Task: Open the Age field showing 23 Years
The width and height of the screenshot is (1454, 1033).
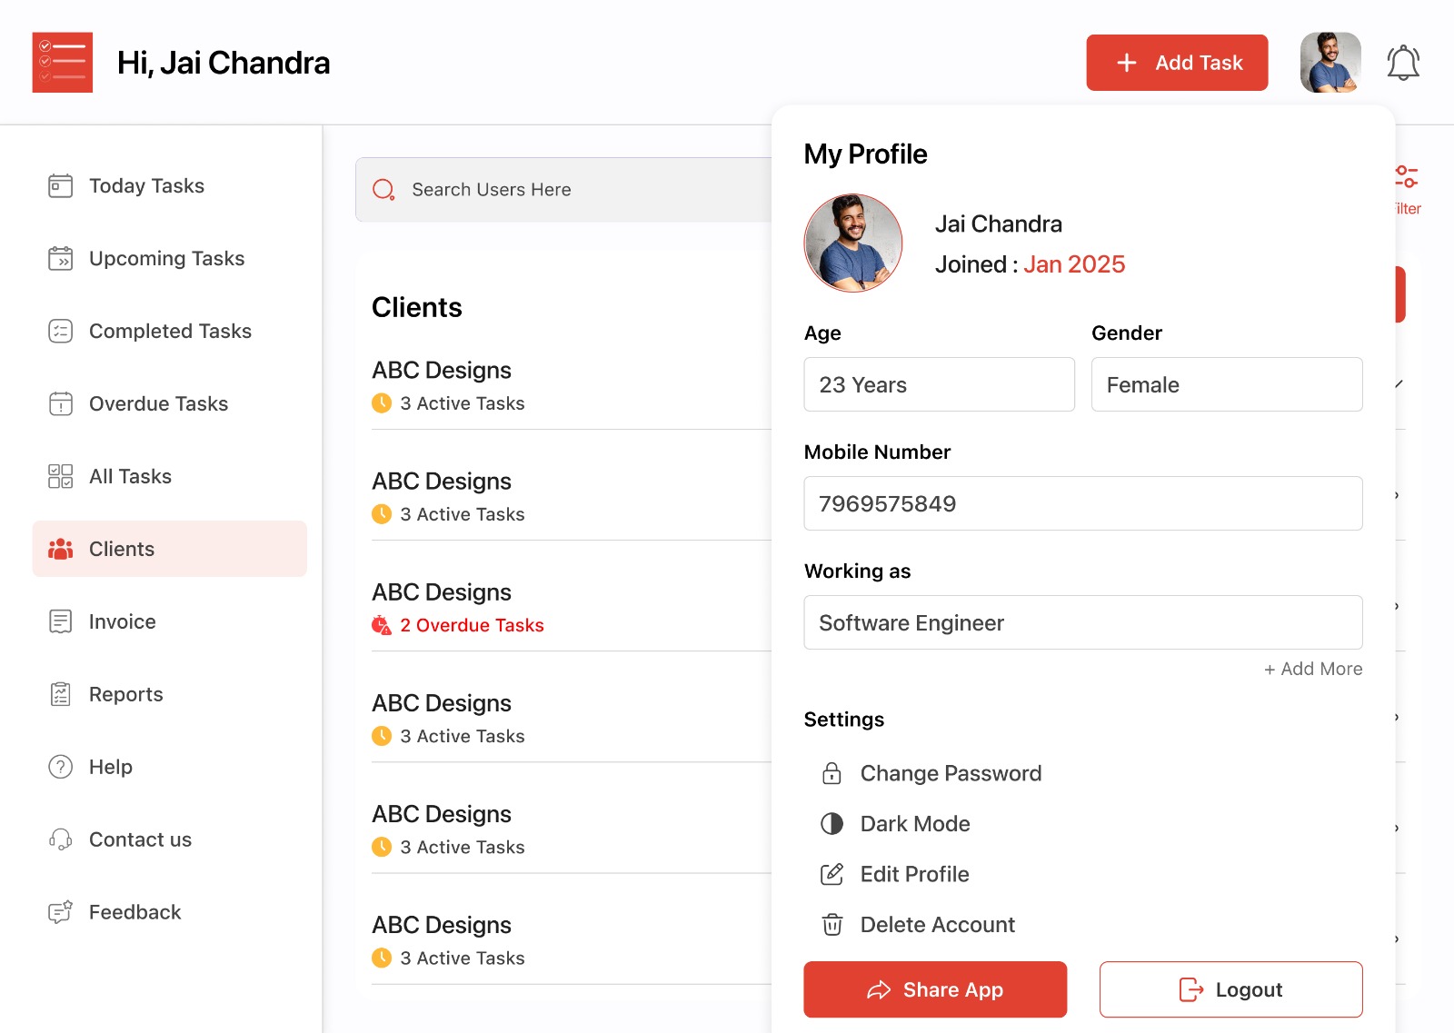Action: 939,384
